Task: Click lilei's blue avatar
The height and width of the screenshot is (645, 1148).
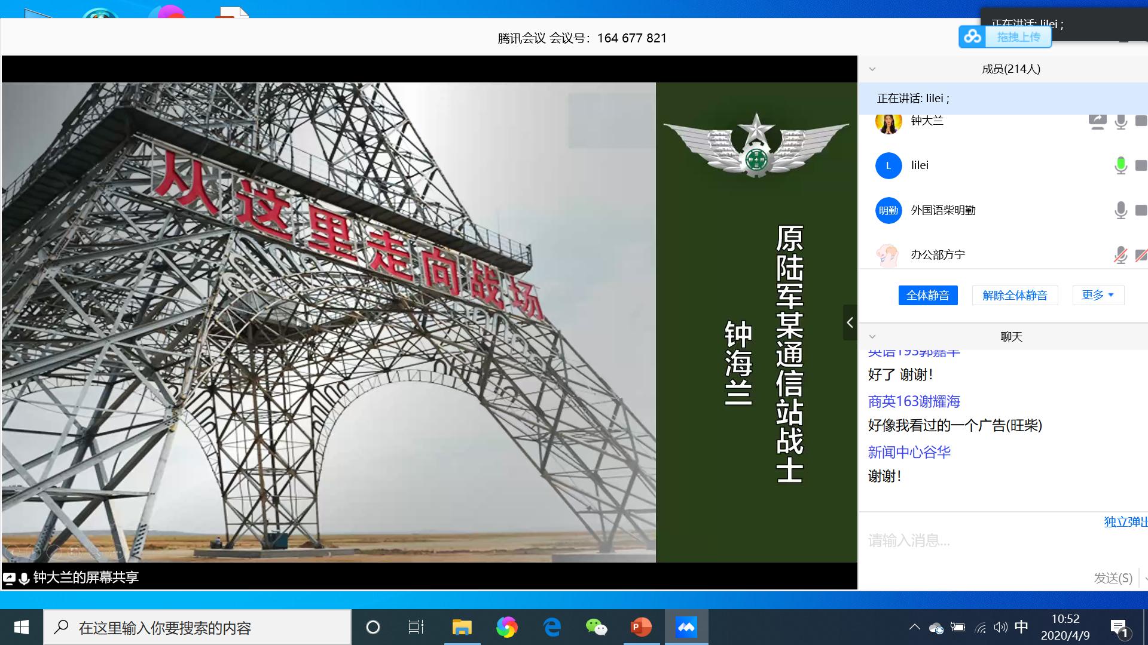Action: point(888,165)
